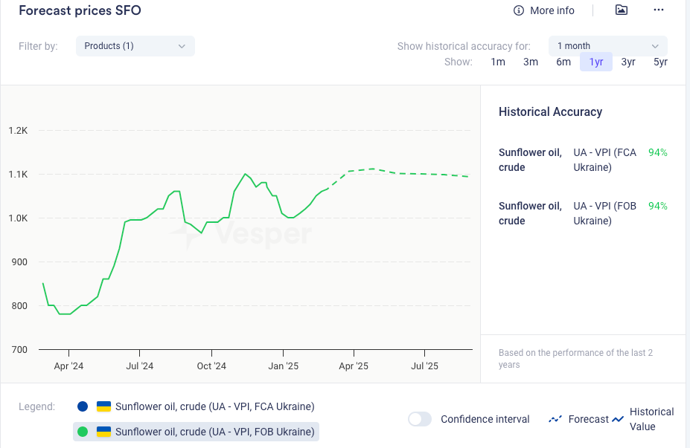This screenshot has width=690, height=448.
Task: Expand the 1 month accuracy dropdown
Action: [607, 46]
